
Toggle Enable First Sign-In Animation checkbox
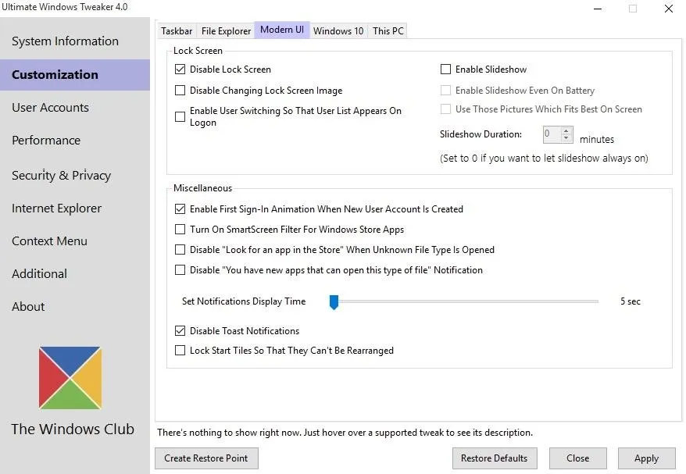coord(180,209)
